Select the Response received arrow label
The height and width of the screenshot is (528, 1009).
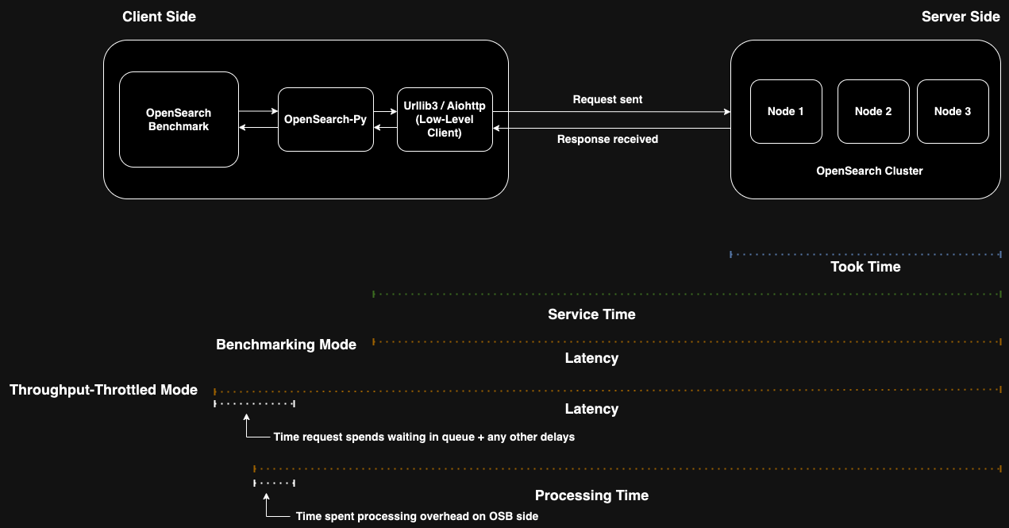[607, 139]
